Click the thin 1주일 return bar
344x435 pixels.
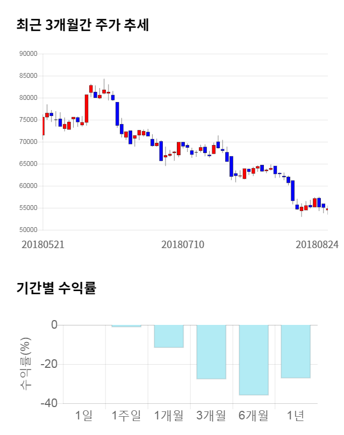click(126, 326)
